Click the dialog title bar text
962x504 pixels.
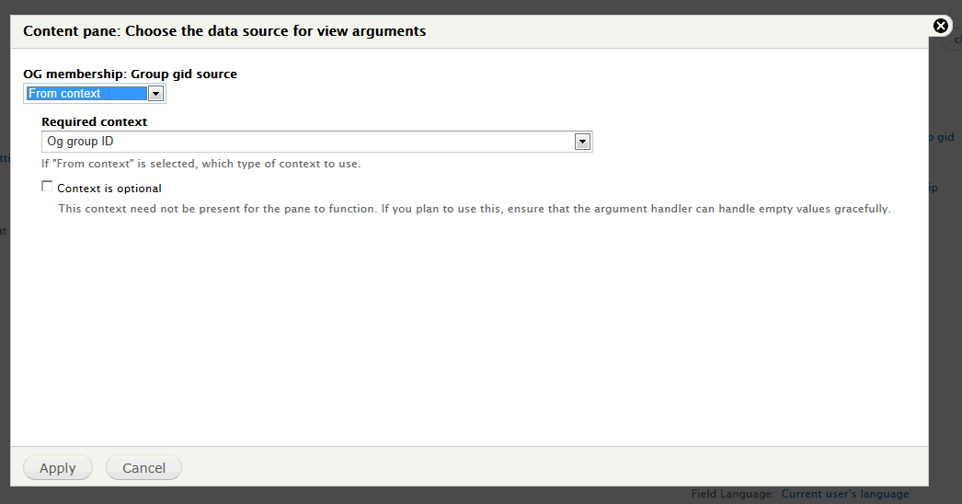pos(224,31)
